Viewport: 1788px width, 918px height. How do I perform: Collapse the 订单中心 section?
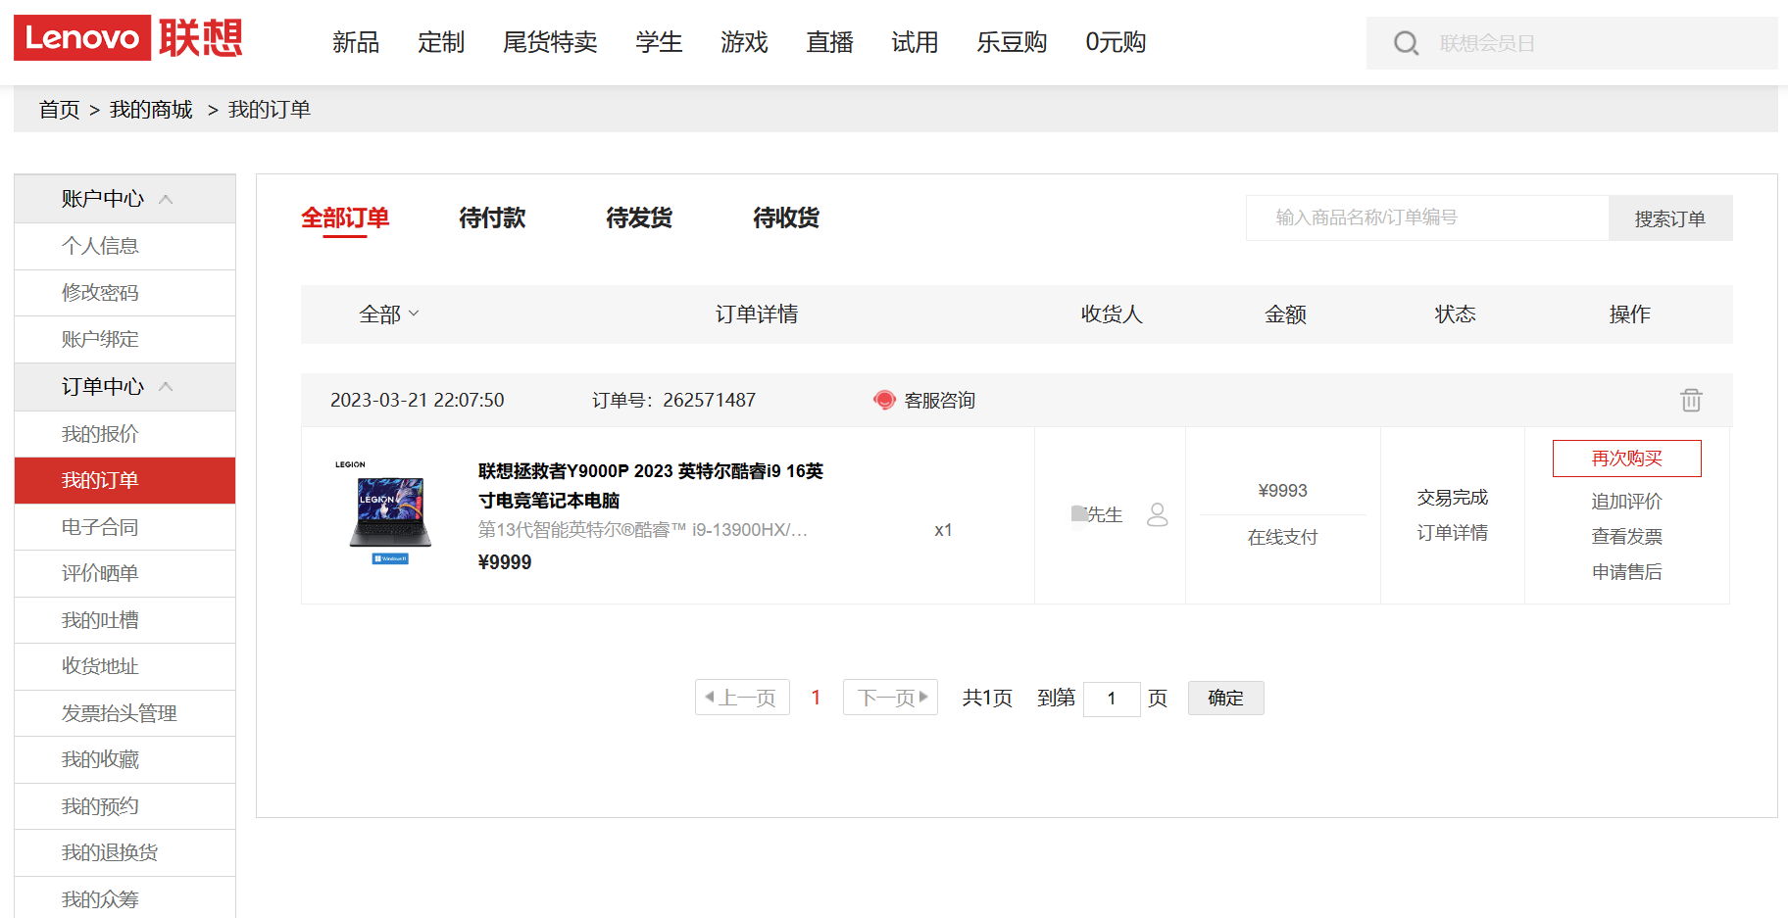point(166,386)
